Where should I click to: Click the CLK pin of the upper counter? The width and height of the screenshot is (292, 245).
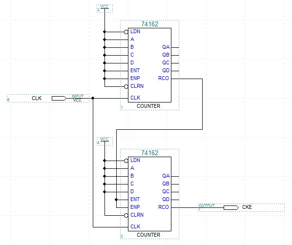pyautogui.click(x=135, y=98)
